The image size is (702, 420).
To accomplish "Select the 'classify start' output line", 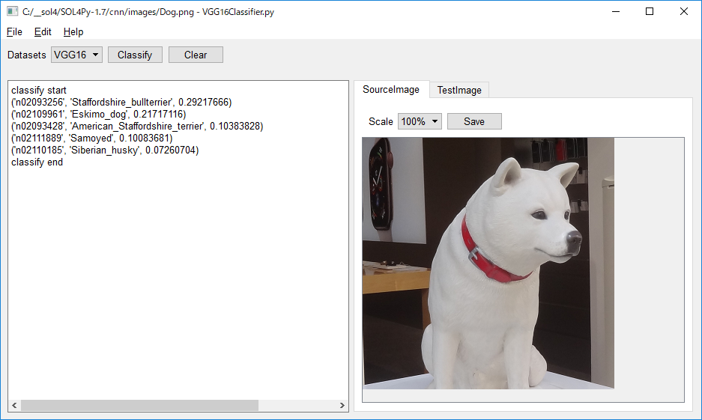I will 39,91.
